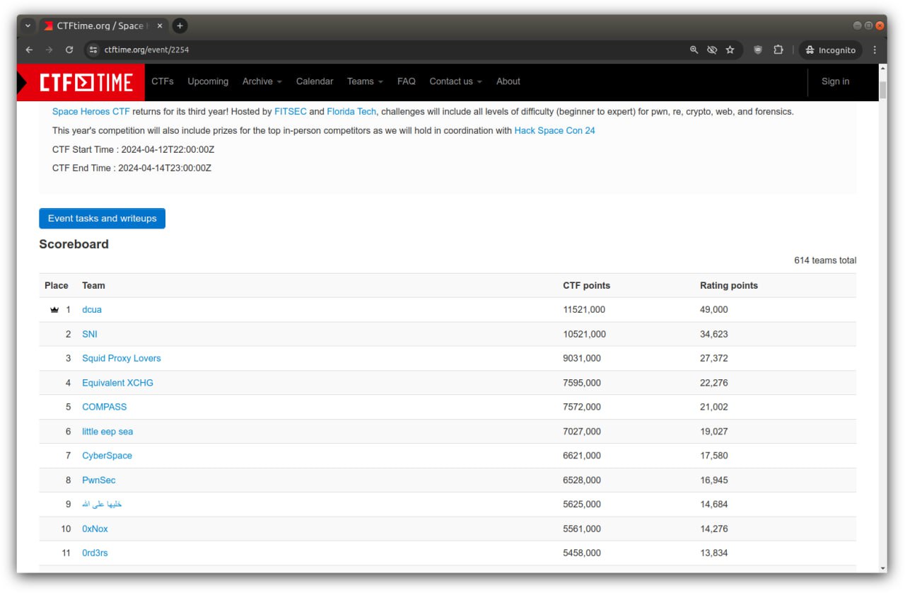Image resolution: width=905 pixels, height=593 pixels.
Task: Reload the page using the refresh icon
Action: pos(69,50)
